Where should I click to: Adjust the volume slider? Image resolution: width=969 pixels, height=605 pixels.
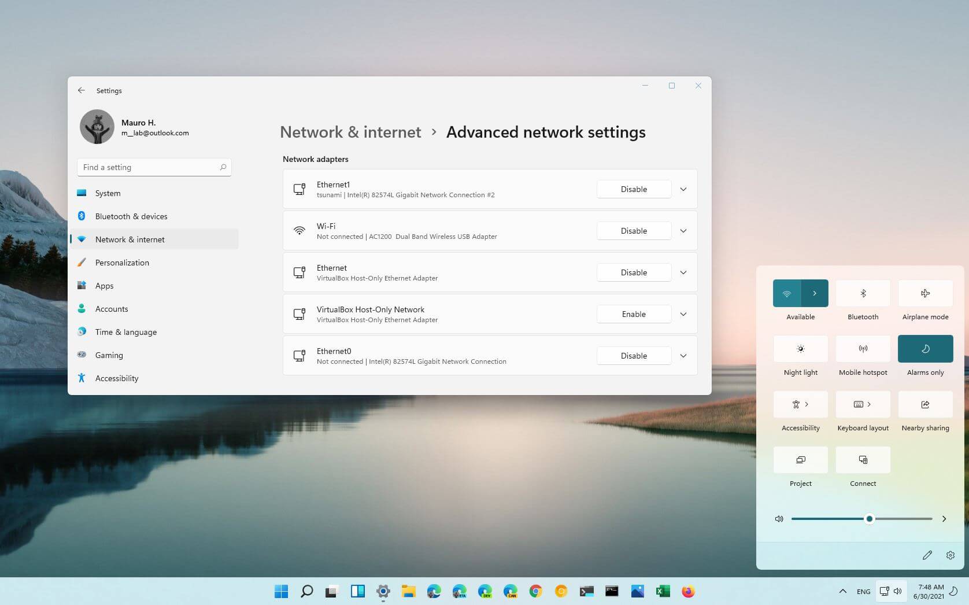point(870,519)
